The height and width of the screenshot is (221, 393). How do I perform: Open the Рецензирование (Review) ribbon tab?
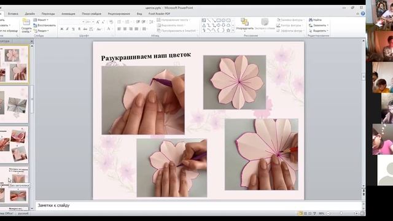click(119, 14)
